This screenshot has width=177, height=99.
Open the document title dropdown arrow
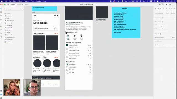[x=95, y=4]
